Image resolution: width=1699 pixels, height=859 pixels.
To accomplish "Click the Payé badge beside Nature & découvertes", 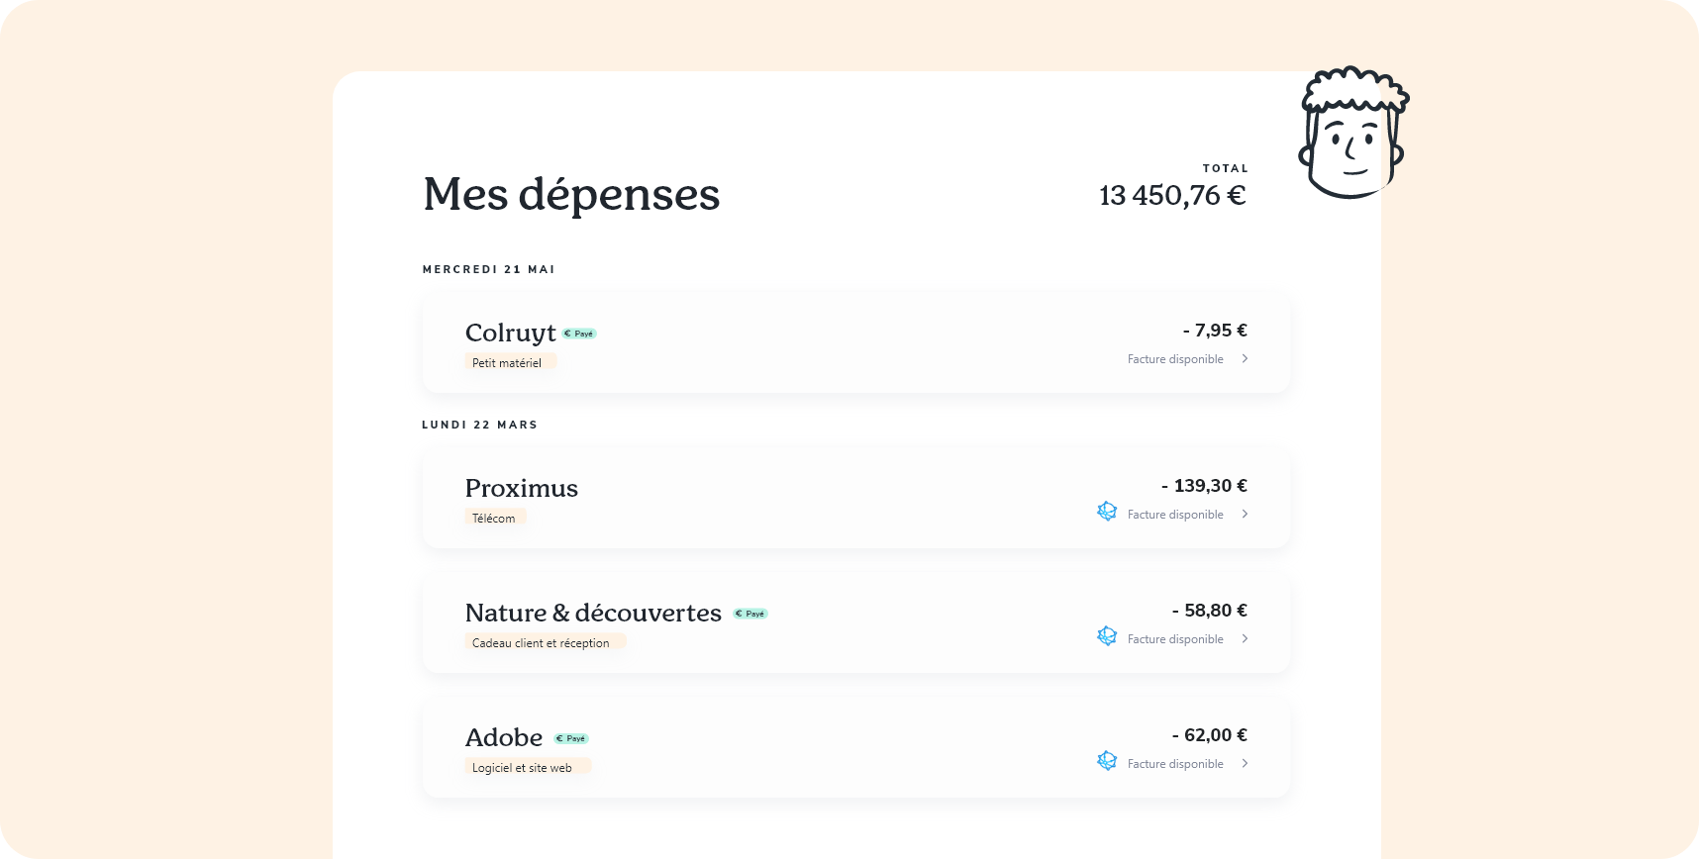I will (750, 614).
